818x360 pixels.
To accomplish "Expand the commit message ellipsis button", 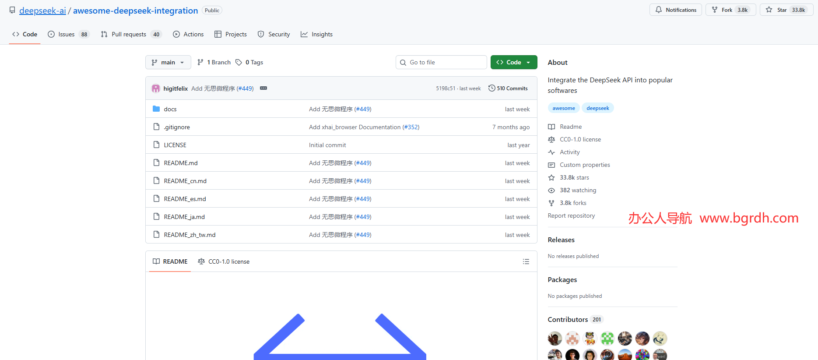I will click(x=263, y=88).
